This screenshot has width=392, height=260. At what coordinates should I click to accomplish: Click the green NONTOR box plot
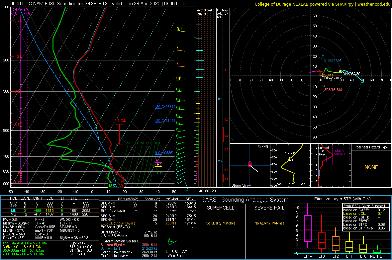click(x=377, y=250)
